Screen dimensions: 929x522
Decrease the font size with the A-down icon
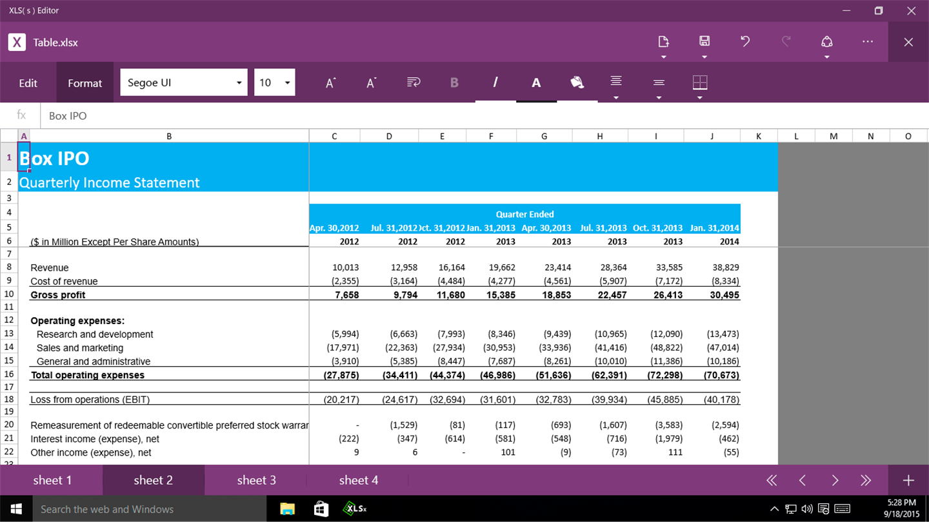pyautogui.click(x=371, y=82)
